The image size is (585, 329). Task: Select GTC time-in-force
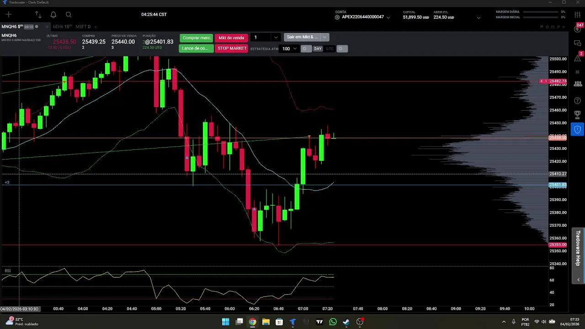coord(330,48)
